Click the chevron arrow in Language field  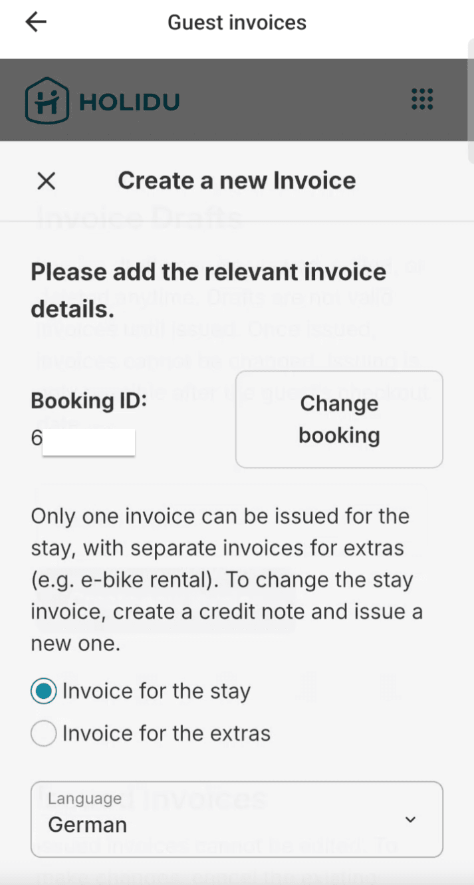coord(411,819)
